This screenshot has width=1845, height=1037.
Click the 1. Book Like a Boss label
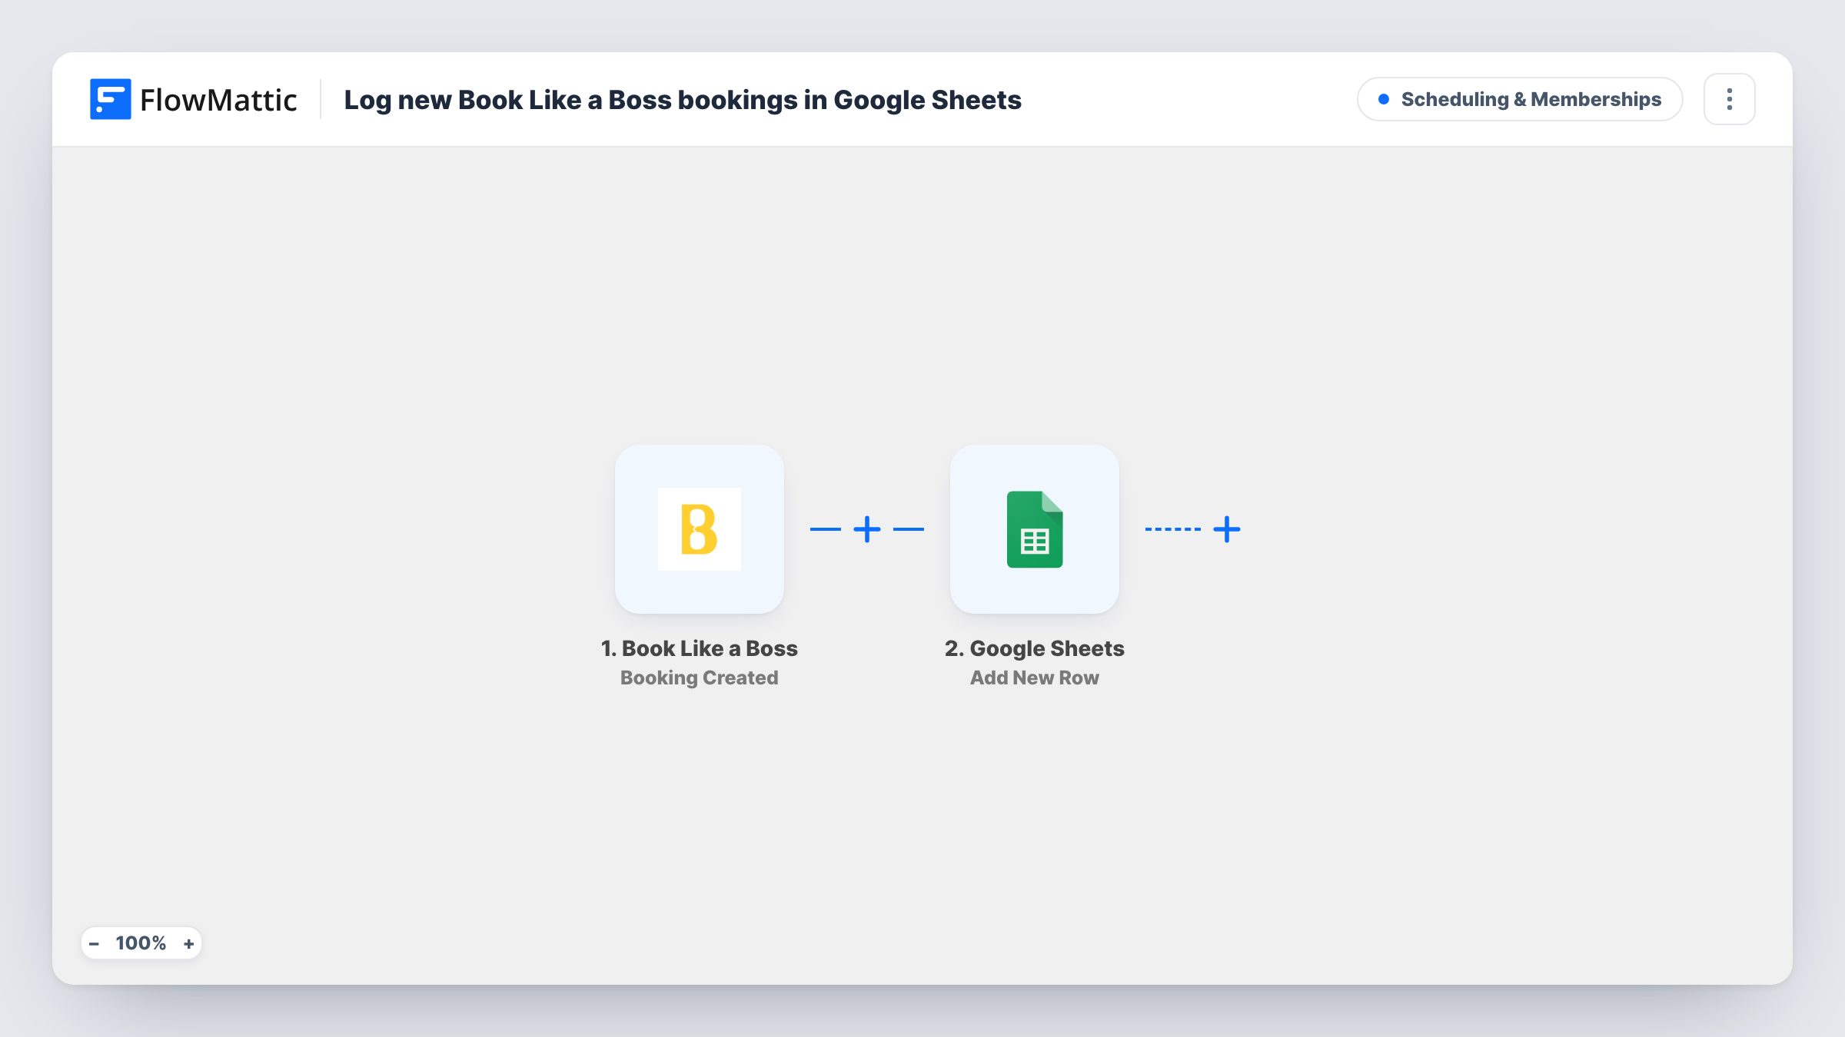tap(699, 648)
